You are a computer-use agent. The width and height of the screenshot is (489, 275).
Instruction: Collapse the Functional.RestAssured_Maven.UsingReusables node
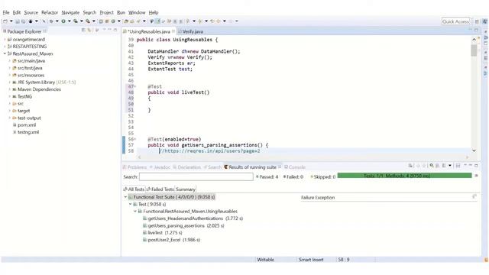tap(135, 212)
